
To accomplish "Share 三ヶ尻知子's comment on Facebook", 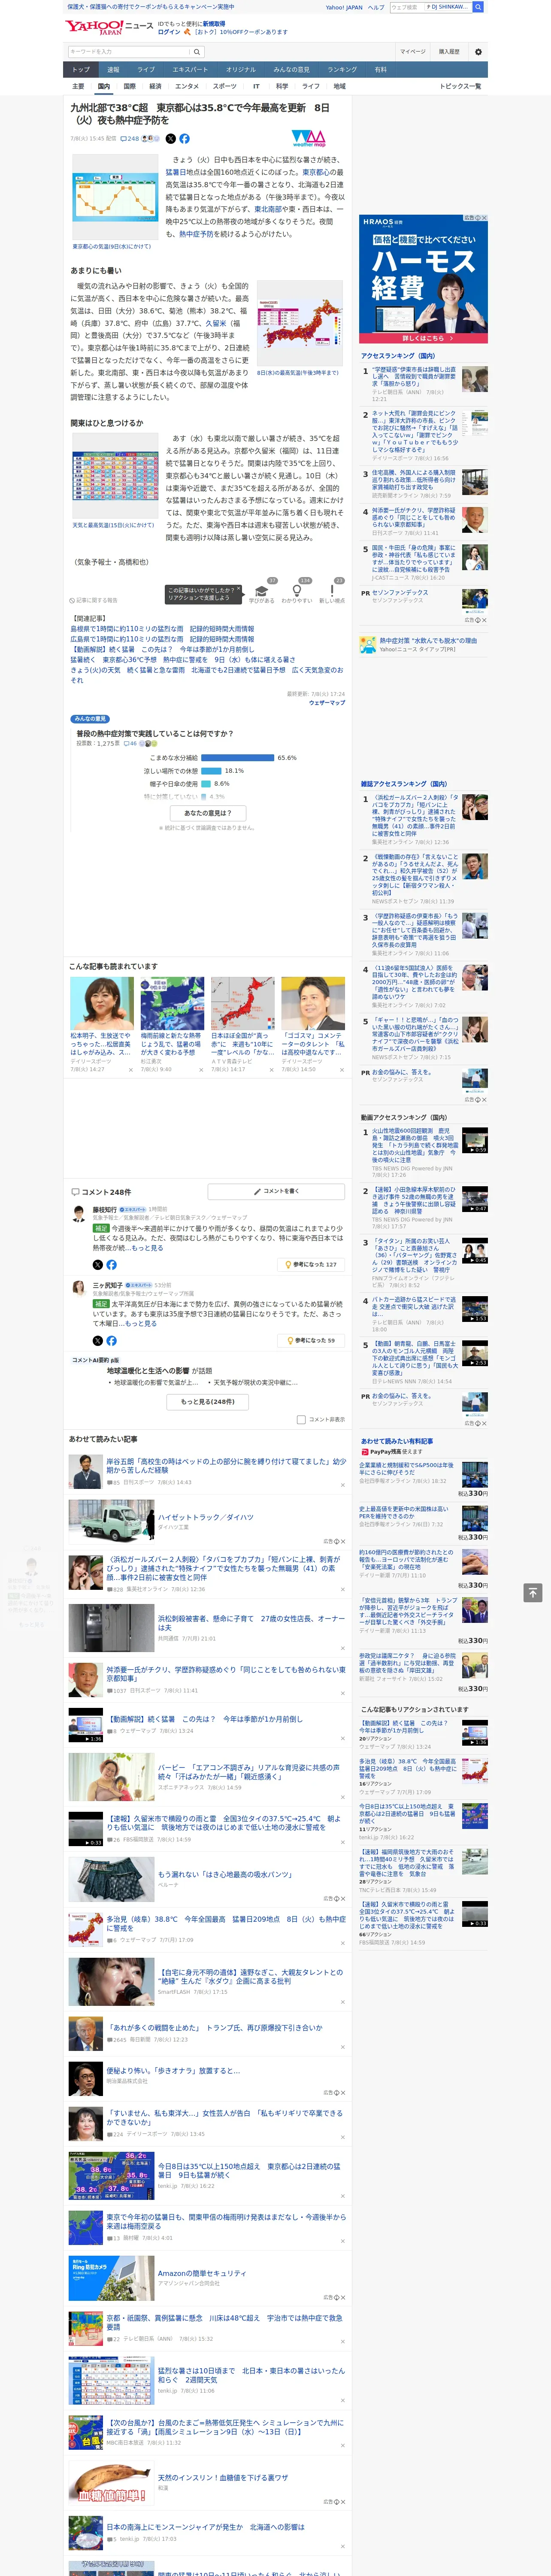I will pyautogui.click(x=111, y=1340).
